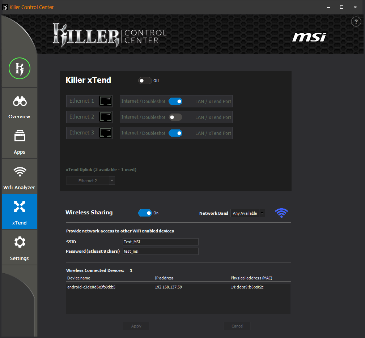Click the Killer Control Center banner logo
Screen dimensions: 365x338
(x=110, y=35)
